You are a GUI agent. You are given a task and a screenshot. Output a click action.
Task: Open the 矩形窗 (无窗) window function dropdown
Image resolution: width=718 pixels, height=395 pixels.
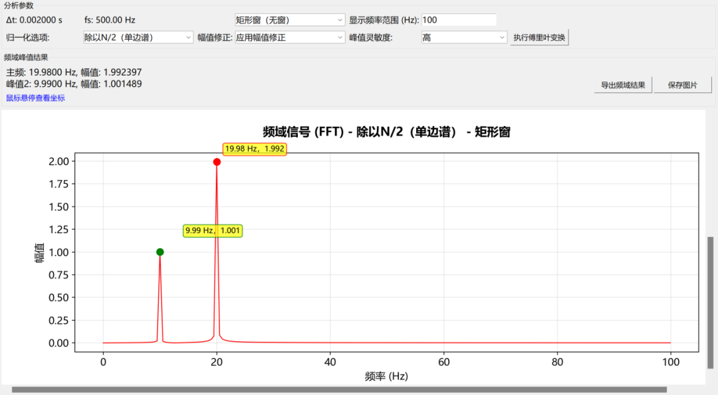point(289,20)
